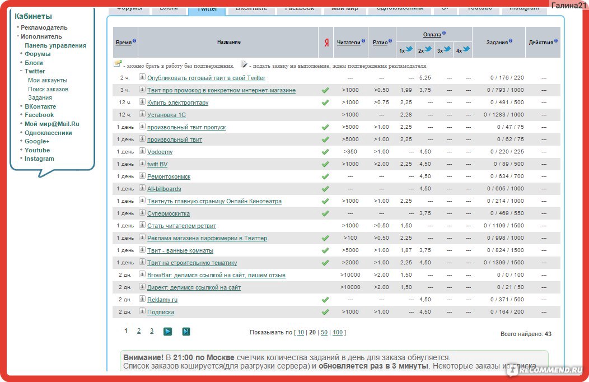This screenshot has height=382, width=589.
Task: Click total count "Всего найдено: 43"
Action: point(526,333)
